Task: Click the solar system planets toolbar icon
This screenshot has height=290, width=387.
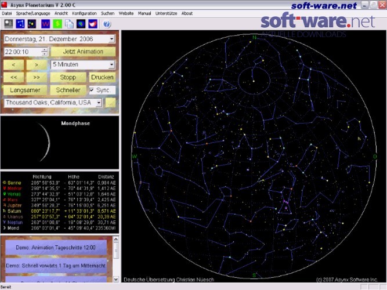Action: [x=32, y=24]
